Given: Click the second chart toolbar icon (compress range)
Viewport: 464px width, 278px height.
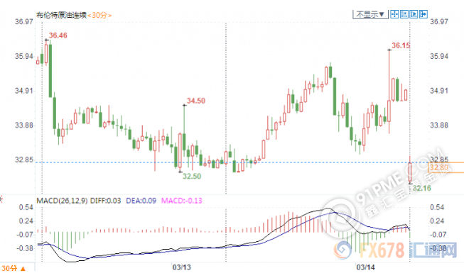Looking at the screenshot, I should tap(404, 14).
